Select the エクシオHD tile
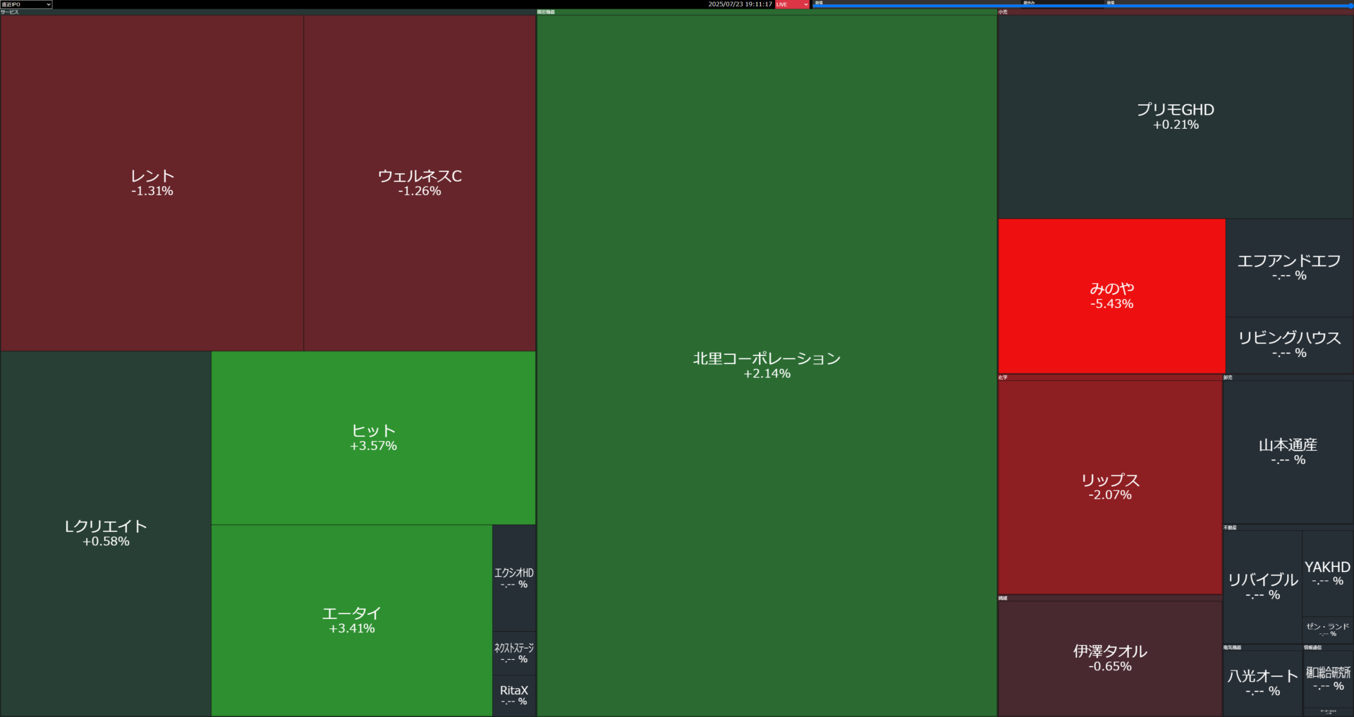 (514, 578)
